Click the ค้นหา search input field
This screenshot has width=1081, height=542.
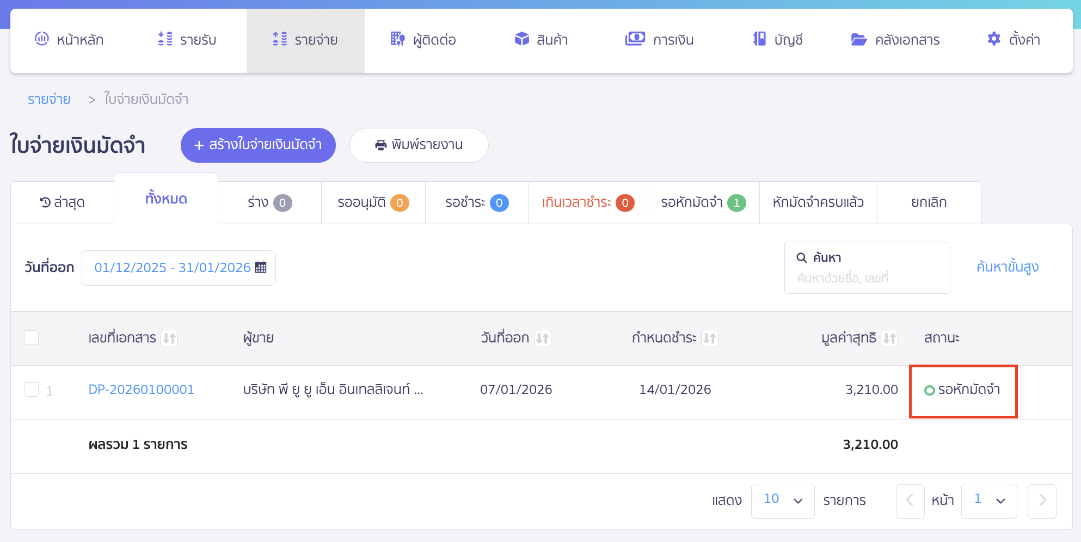pyautogui.click(x=867, y=278)
